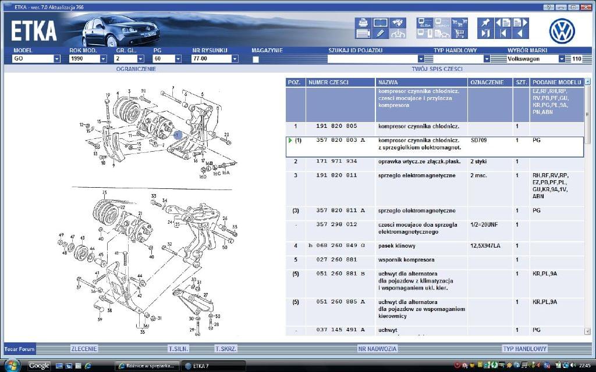Click the skip-to-first arrow with bar icon
The width and height of the screenshot is (596, 372).
point(502,33)
